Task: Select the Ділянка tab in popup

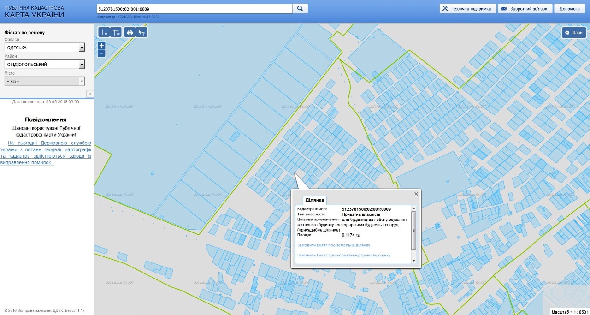Action: click(315, 200)
